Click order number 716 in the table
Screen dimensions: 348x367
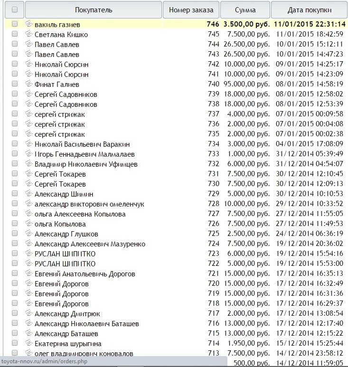pos(213,324)
